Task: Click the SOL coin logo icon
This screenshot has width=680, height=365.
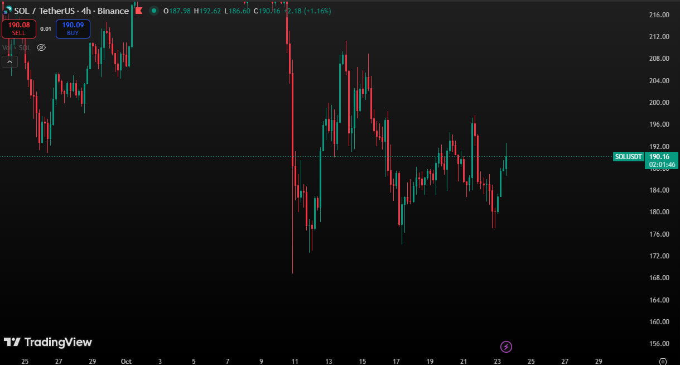Action: coord(7,11)
